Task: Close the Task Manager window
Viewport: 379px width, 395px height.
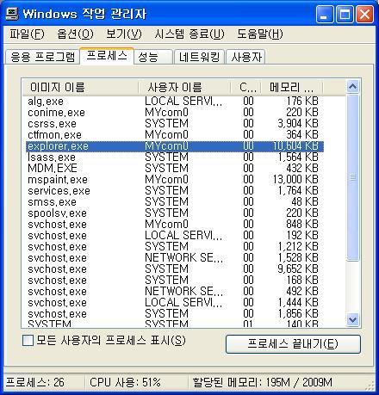Action: pos(364,14)
